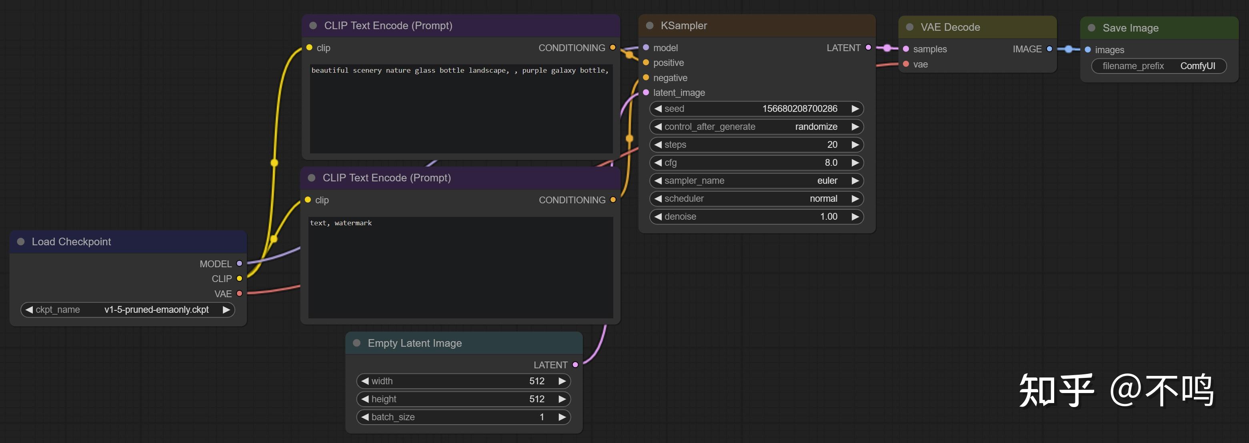This screenshot has height=443, width=1249.
Task: Click the filename_prefix ComfyUI field
Action: coord(1159,66)
